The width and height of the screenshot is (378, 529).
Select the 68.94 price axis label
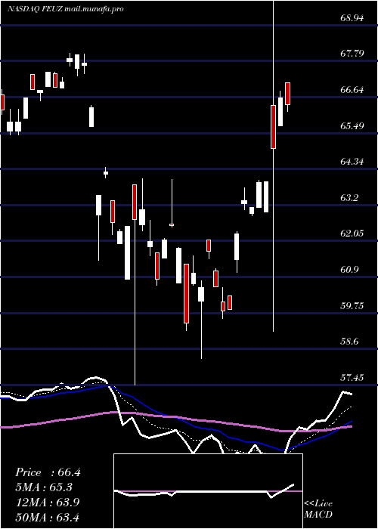click(352, 17)
